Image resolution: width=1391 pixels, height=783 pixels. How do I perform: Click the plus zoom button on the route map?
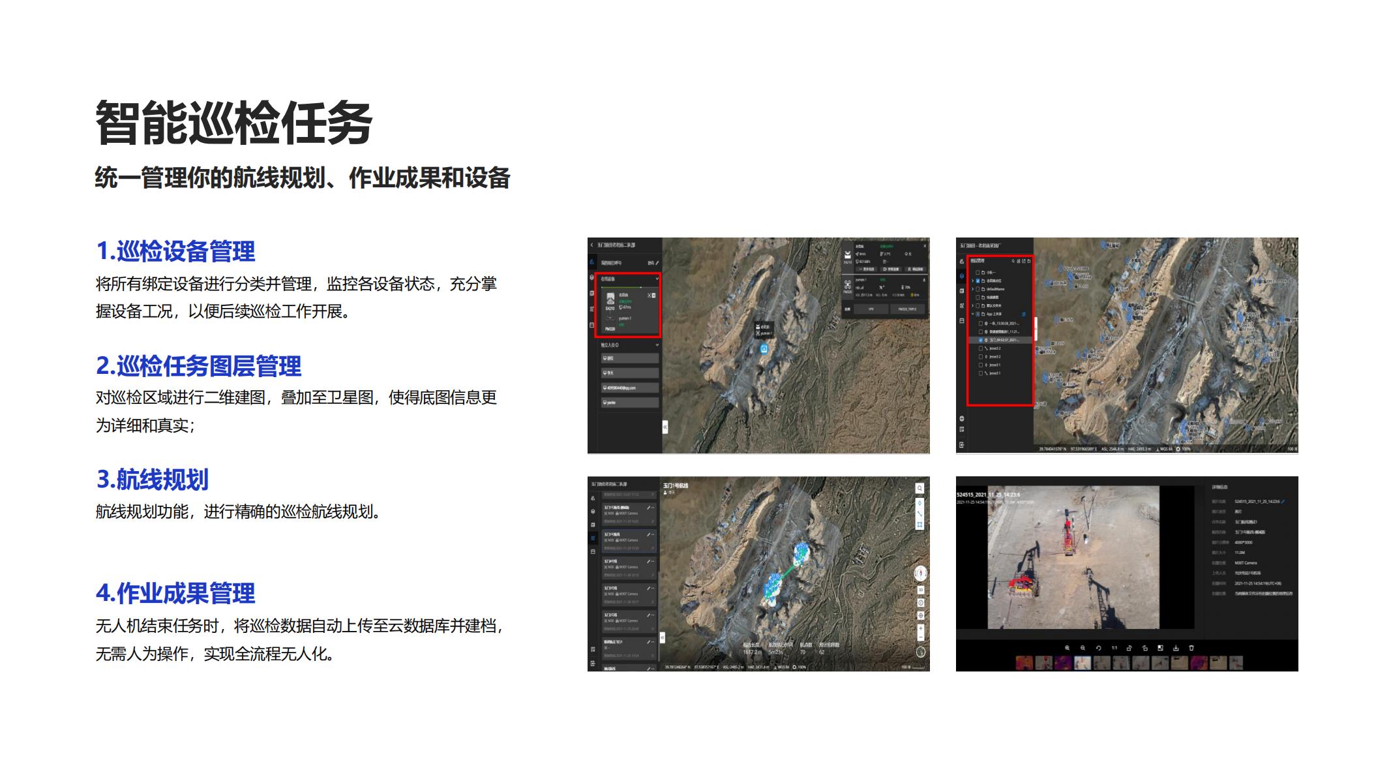coord(921,628)
